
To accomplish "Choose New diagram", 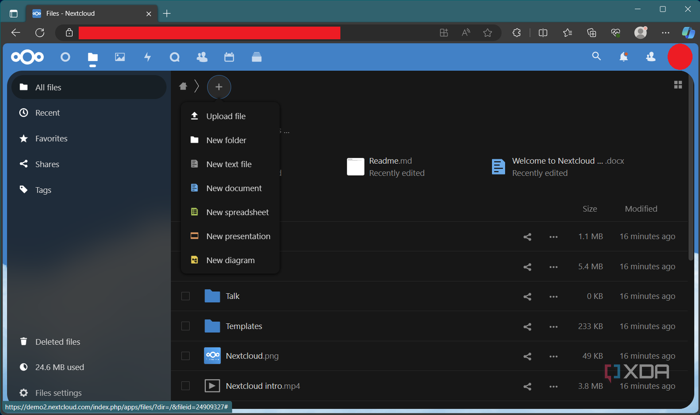I will (230, 260).
